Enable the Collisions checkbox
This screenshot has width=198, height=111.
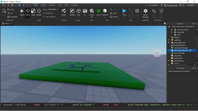click(x=44, y=13)
